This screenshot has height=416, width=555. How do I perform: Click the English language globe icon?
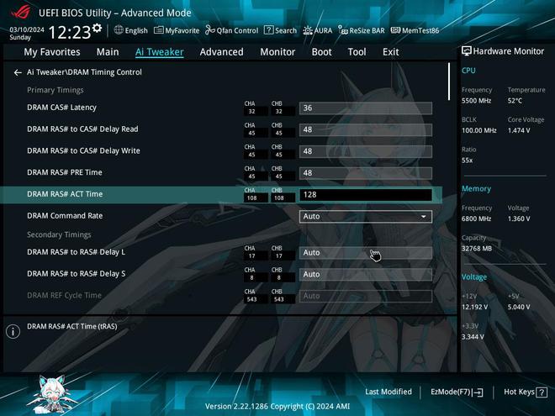[x=119, y=30]
